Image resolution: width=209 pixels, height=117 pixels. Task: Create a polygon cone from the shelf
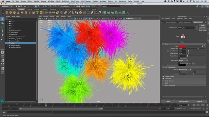pos(18,13)
